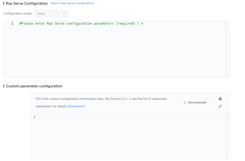Click the Ray Serve Configuration section heading
The image size is (245, 161).
[27, 3]
